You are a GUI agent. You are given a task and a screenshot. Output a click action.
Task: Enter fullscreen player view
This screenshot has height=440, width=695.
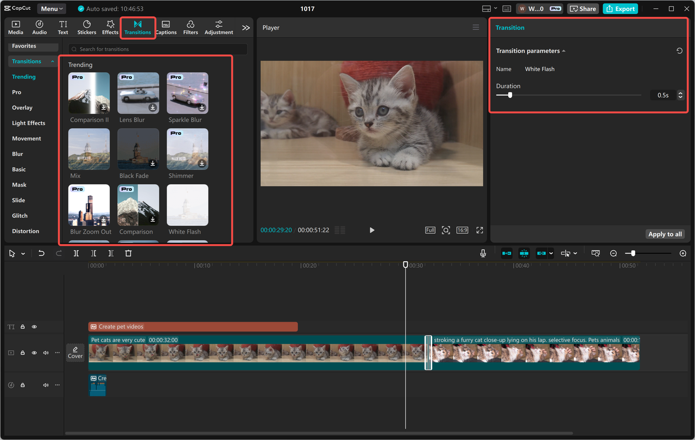click(x=479, y=230)
